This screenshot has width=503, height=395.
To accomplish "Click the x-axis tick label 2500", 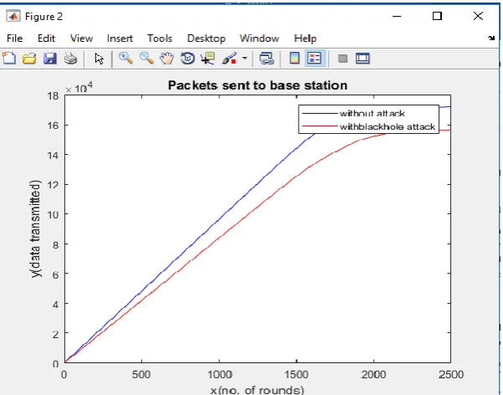I will click(451, 374).
